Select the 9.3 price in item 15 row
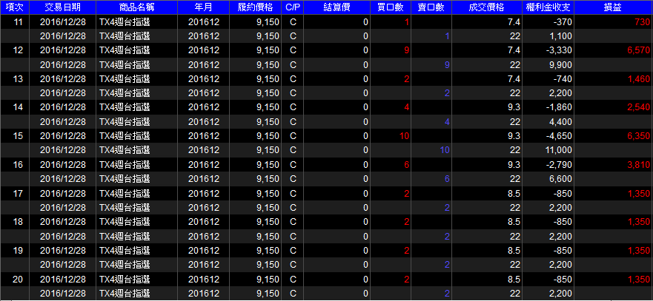Viewport: 653px width, 301px height. 514,136
